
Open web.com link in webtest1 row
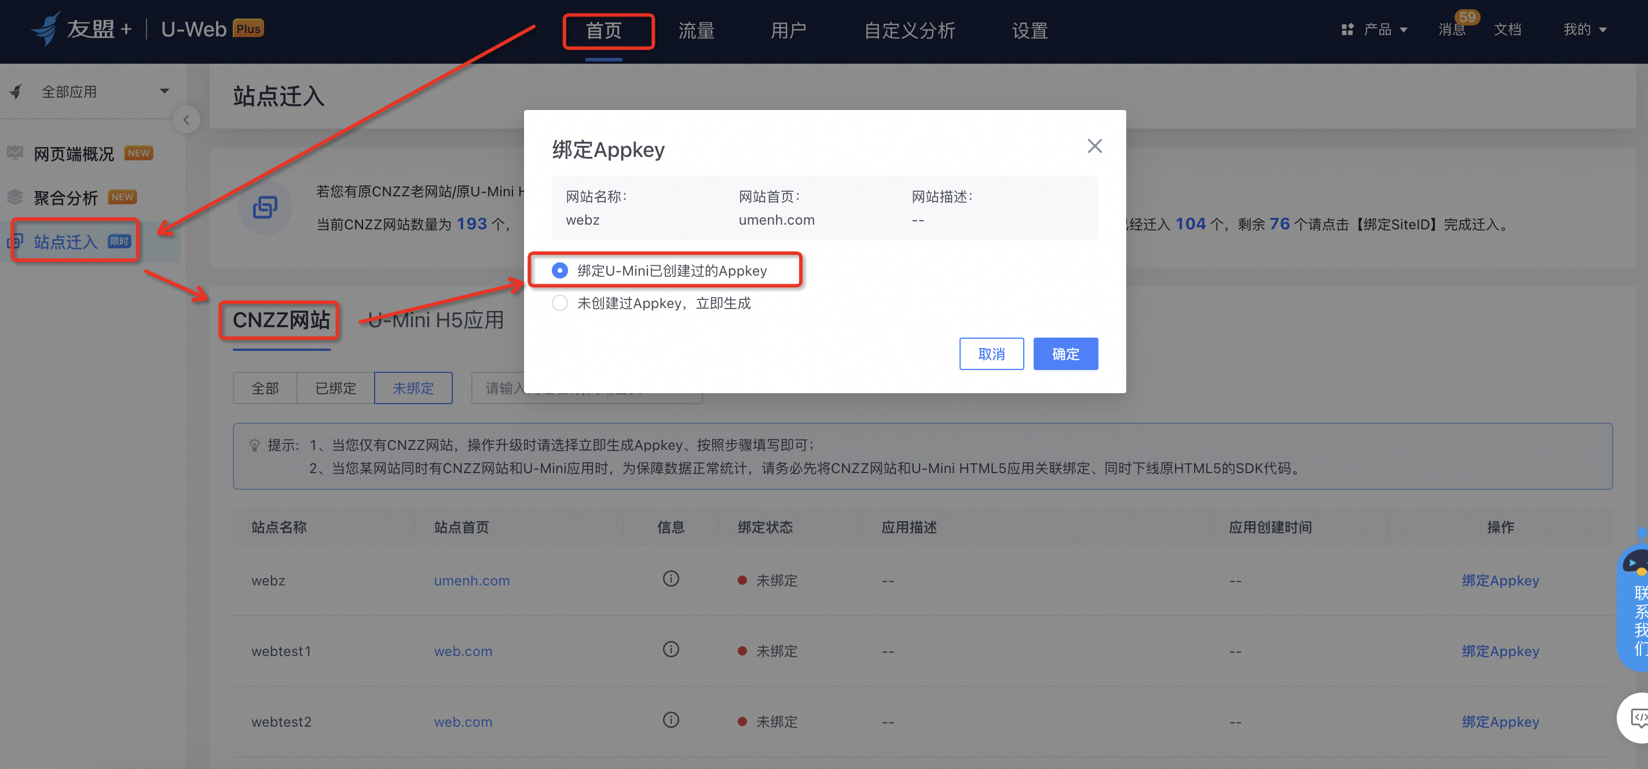tap(463, 651)
